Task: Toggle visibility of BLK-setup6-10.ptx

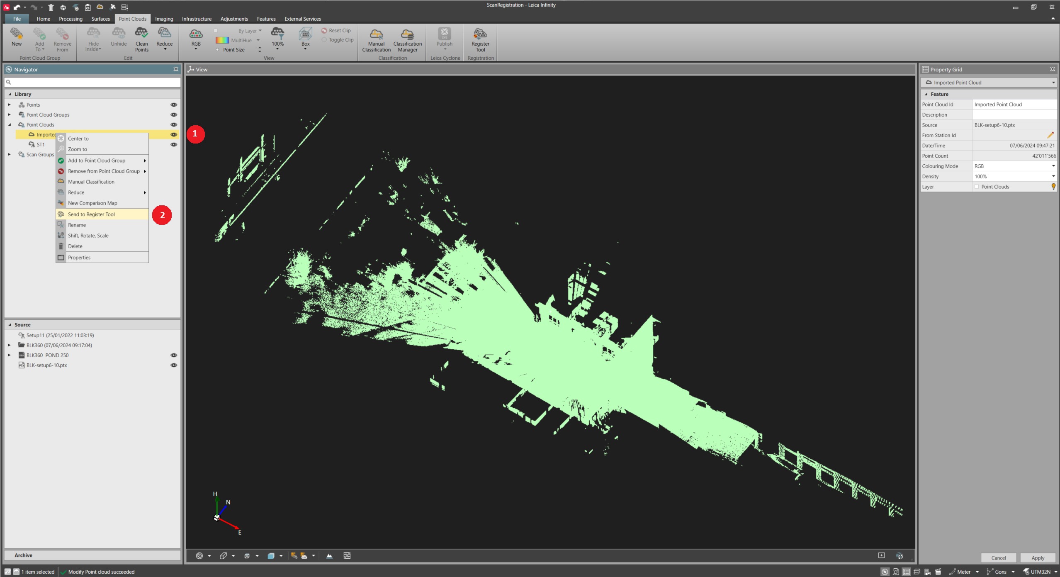Action: 174,365
